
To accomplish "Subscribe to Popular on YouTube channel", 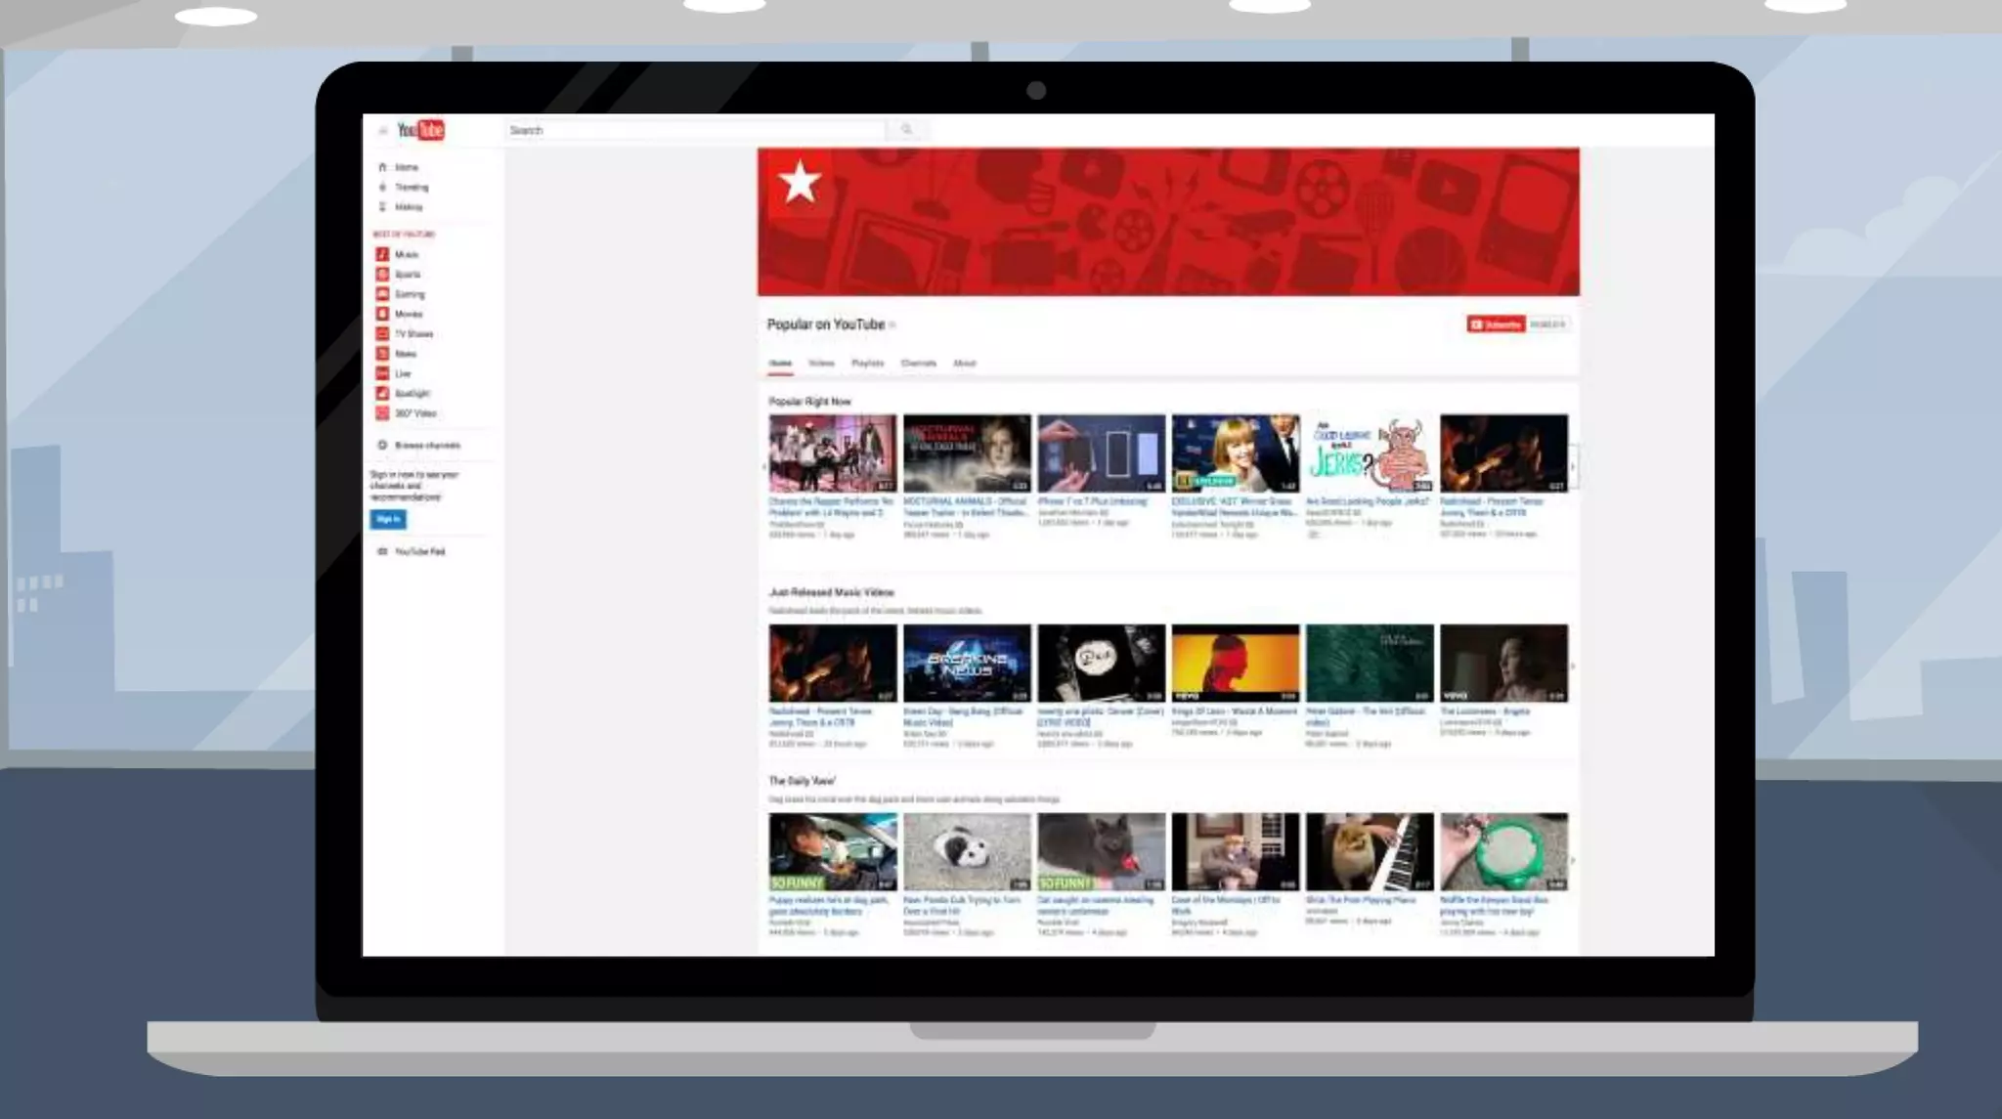I will click(x=1495, y=324).
